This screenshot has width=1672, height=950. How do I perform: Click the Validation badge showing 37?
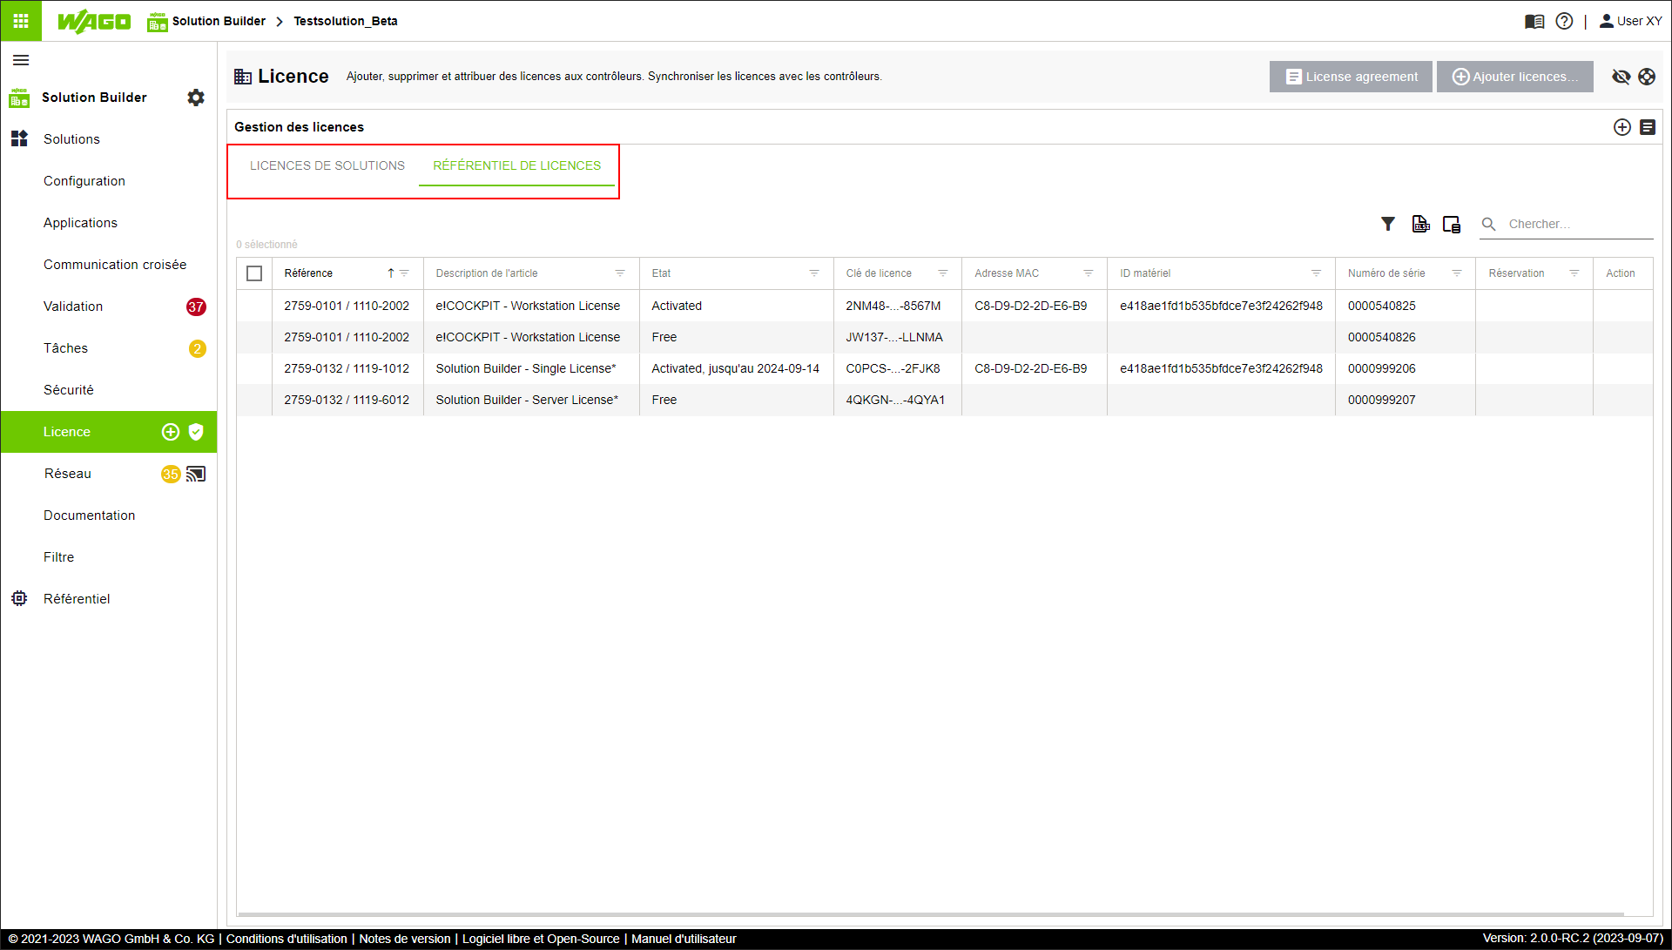[196, 307]
